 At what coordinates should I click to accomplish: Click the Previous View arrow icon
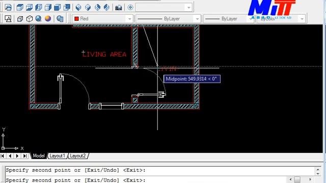130,8
